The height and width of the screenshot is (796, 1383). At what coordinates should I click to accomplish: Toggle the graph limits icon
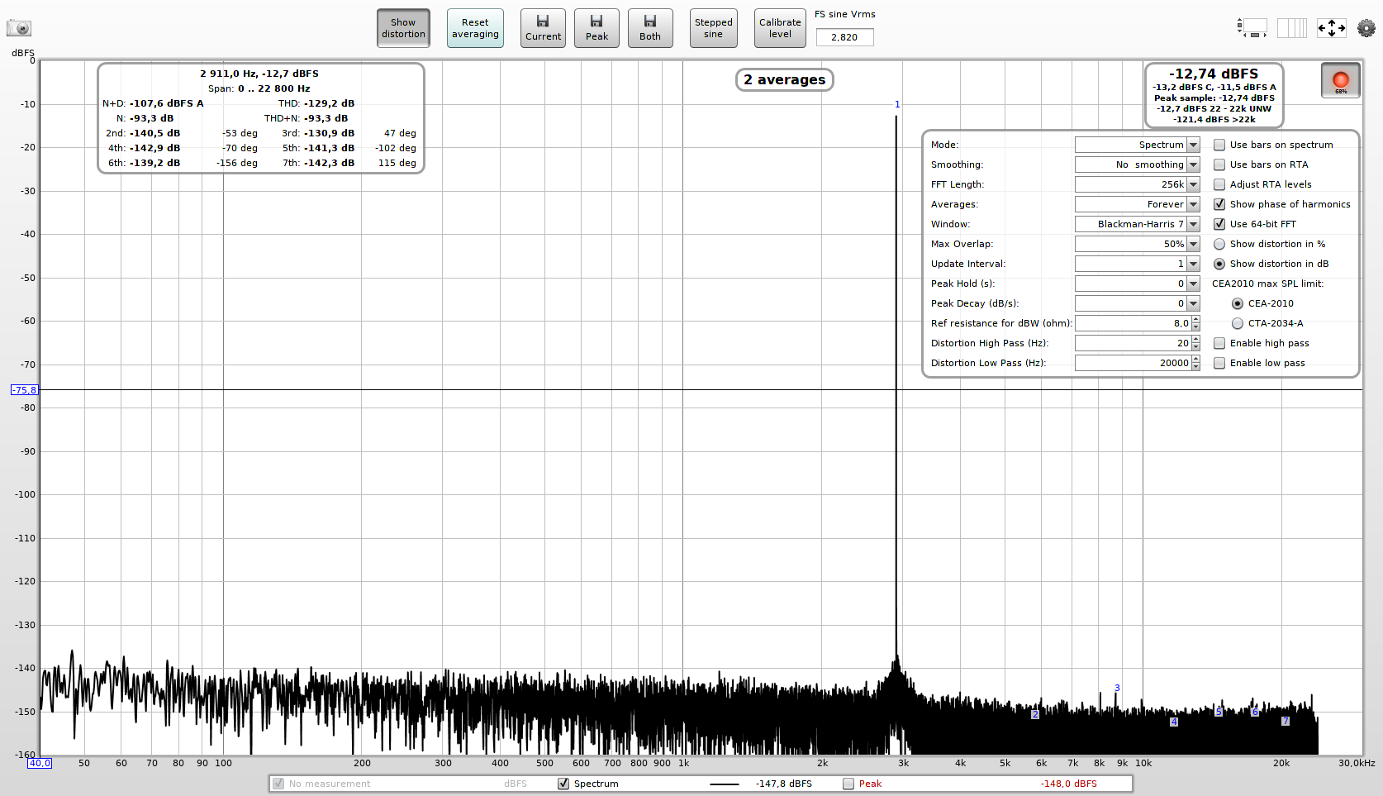tap(1252, 28)
